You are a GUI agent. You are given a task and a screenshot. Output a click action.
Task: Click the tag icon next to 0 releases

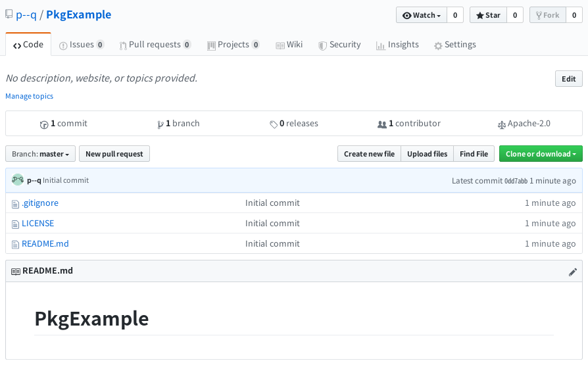pyautogui.click(x=274, y=124)
